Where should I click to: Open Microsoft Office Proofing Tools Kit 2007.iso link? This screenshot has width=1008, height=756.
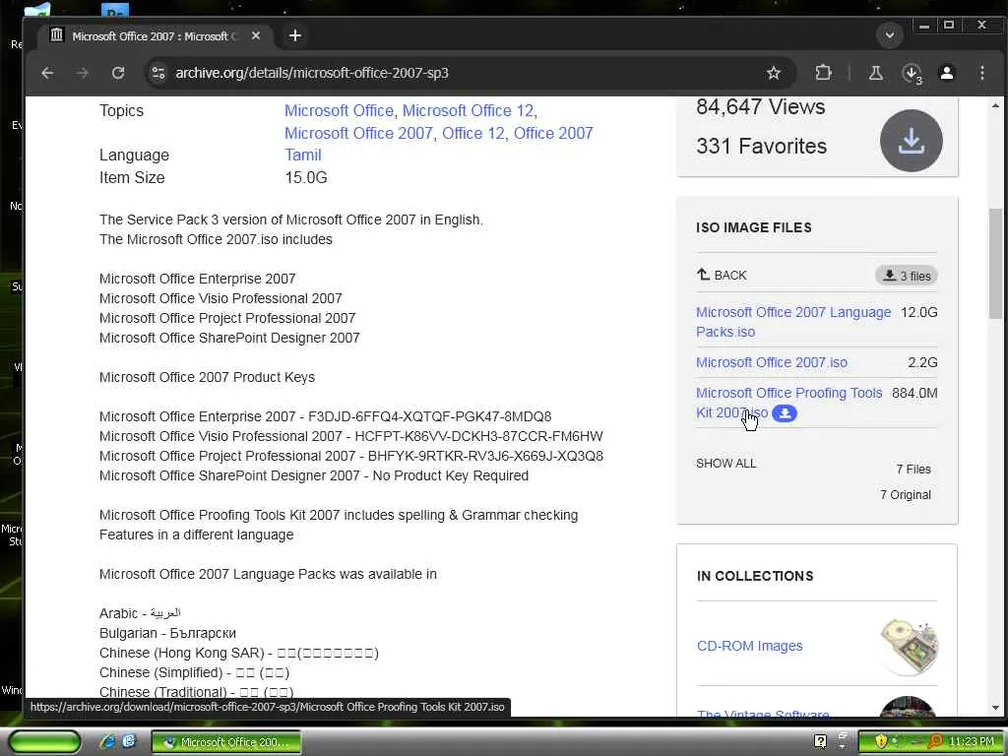(x=788, y=403)
